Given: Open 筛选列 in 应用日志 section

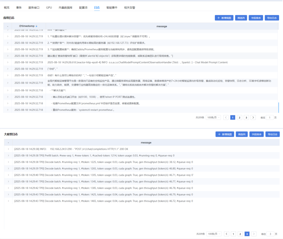Looking at the screenshot, I should point(241,18).
